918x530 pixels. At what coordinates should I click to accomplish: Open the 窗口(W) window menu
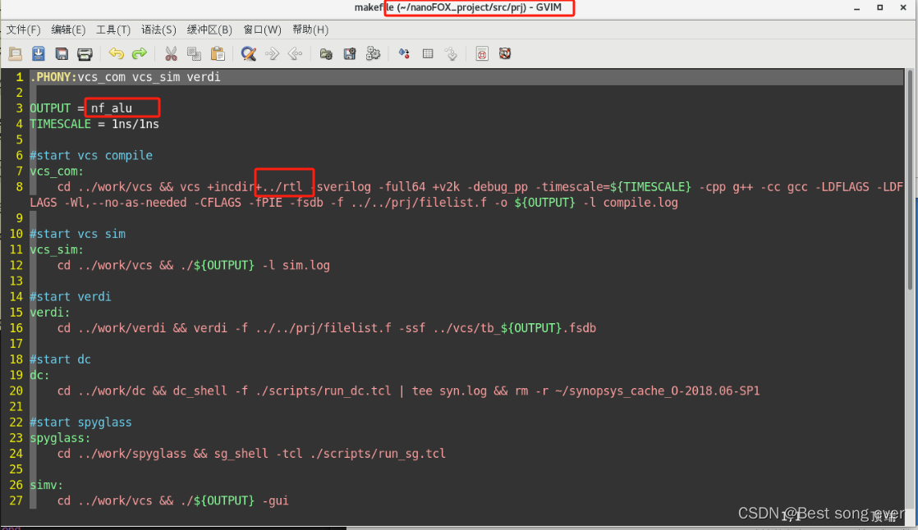click(x=261, y=30)
